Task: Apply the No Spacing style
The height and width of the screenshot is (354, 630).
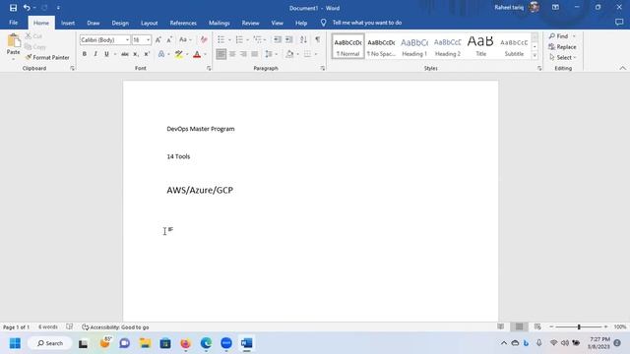Action: [x=381, y=46]
